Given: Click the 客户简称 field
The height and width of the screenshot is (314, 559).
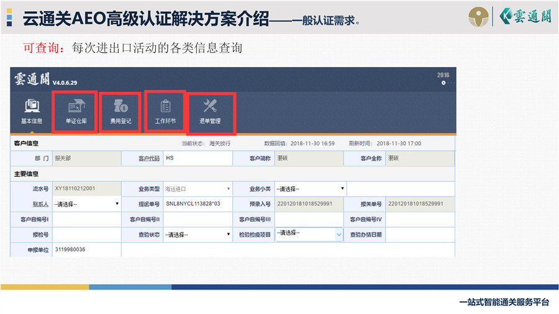Looking at the screenshot, I should tap(309, 158).
